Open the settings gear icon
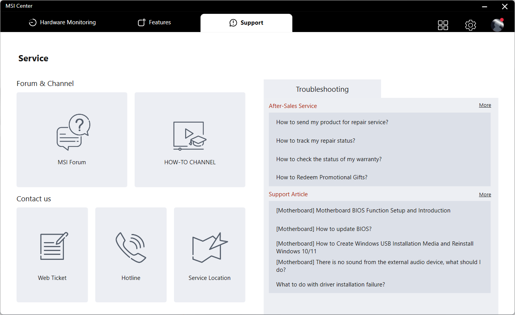515x315 pixels. pyautogui.click(x=470, y=25)
